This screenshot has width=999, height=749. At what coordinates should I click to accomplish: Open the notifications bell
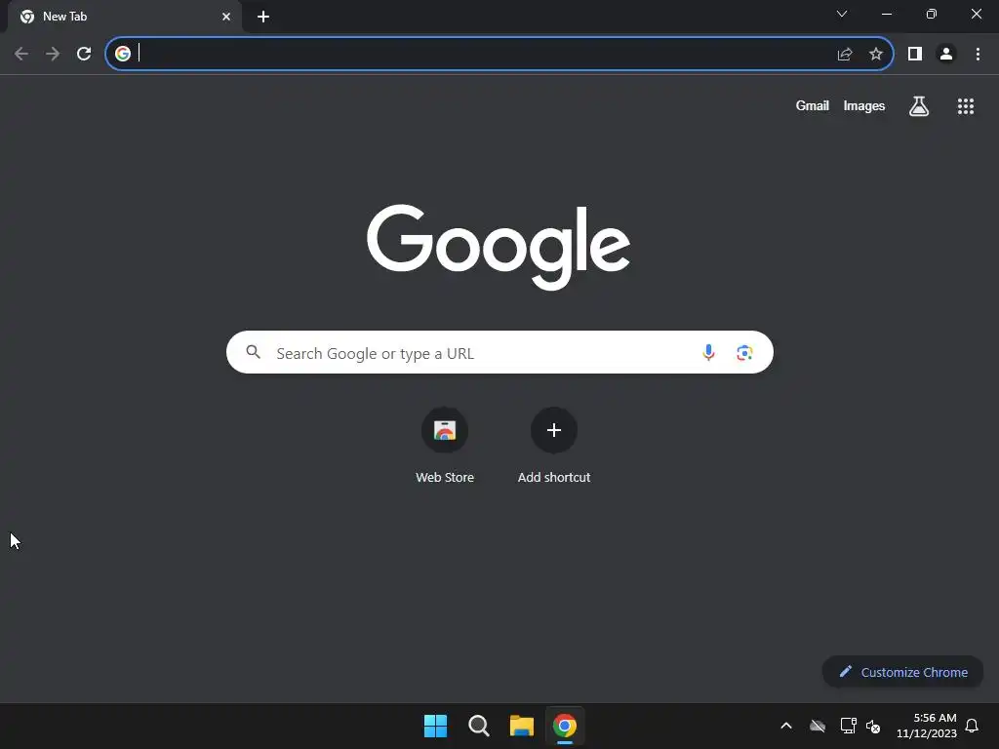972,726
